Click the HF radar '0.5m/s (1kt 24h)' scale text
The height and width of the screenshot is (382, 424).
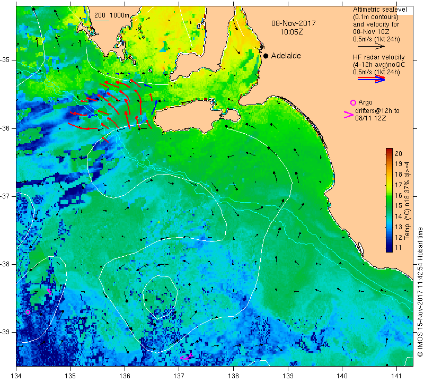tap(376, 72)
